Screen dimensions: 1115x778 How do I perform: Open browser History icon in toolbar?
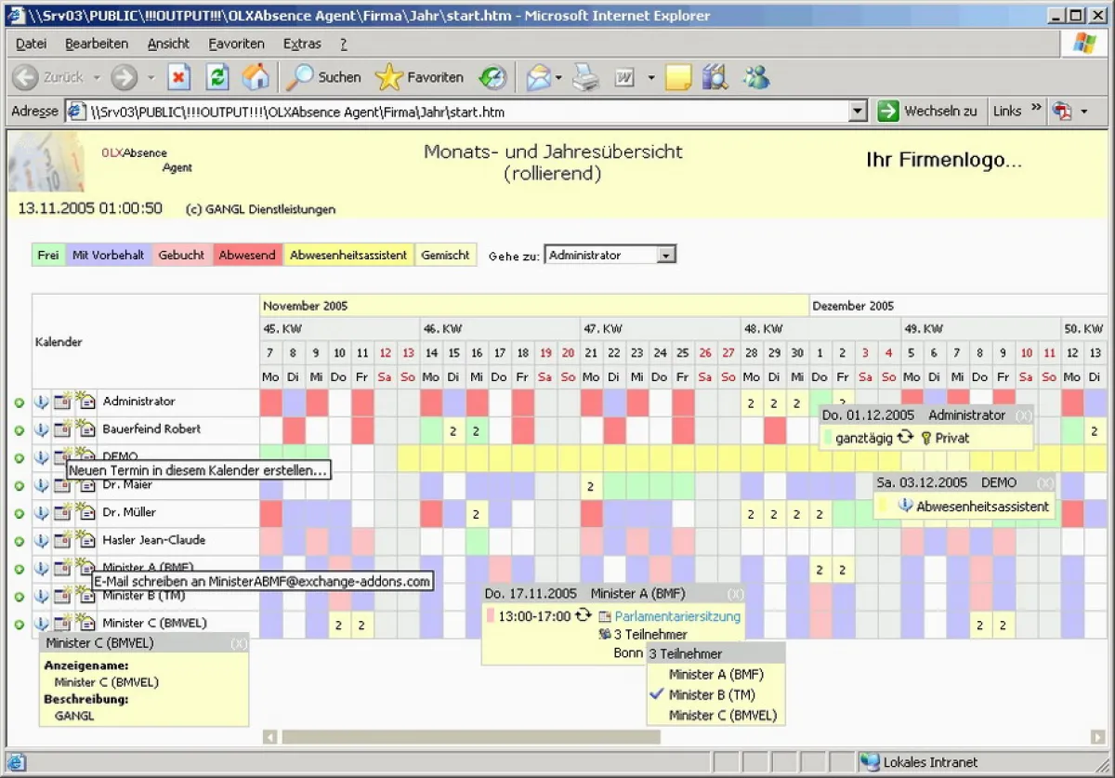coord(492,77)
